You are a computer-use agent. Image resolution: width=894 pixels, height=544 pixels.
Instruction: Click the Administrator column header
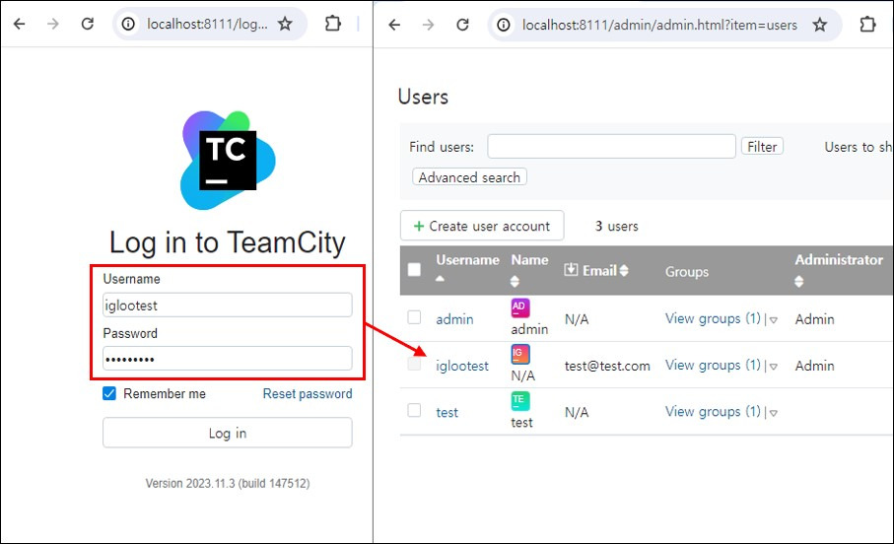tap(839, 260)
